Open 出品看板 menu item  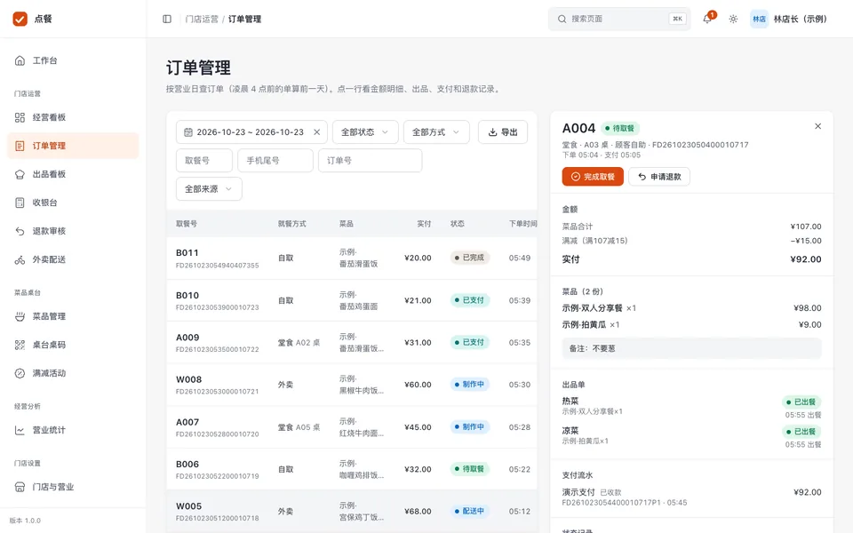tap(73, 175)
